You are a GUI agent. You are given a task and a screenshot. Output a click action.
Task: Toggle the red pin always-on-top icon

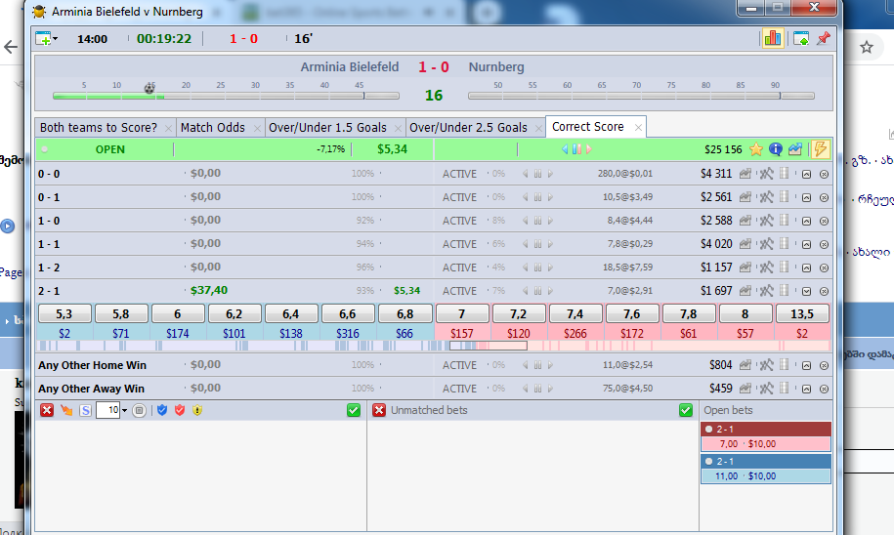pos(824,39)
